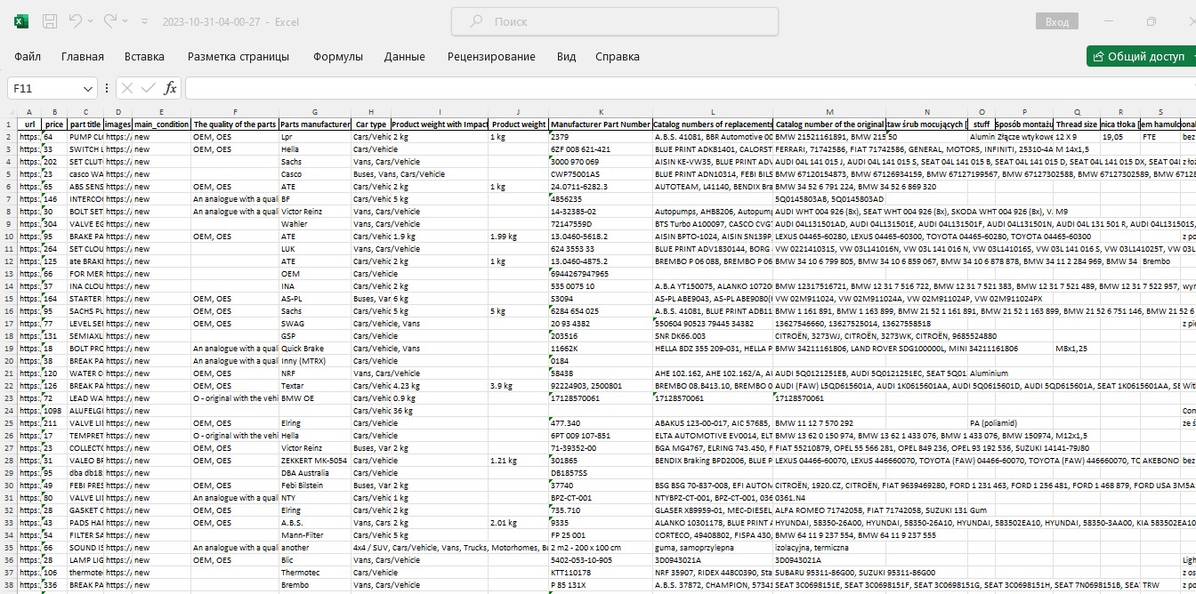This screenshot has height=594, width=1196.
Task: Switch to the Вставка ribbon tab
Action: tap(144, 56)
